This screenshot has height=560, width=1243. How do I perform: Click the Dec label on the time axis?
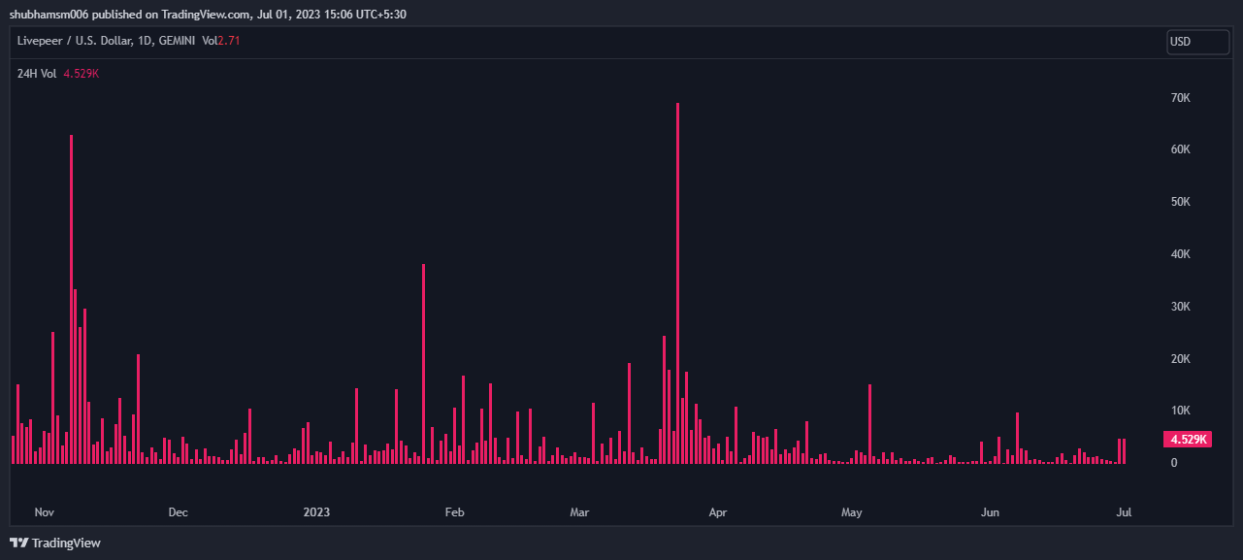(178, 511)
